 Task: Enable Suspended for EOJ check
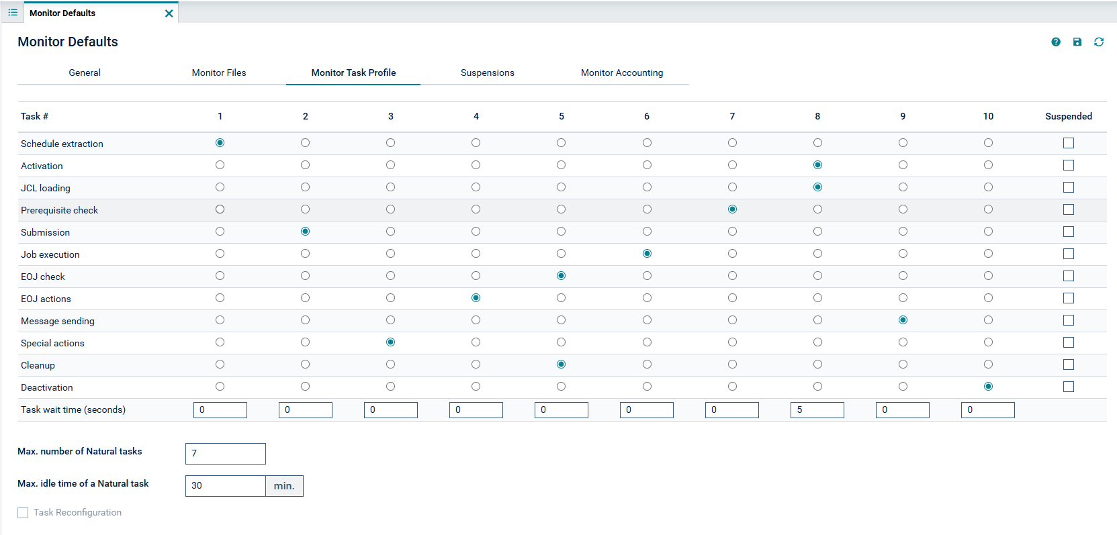(1069, 276)
